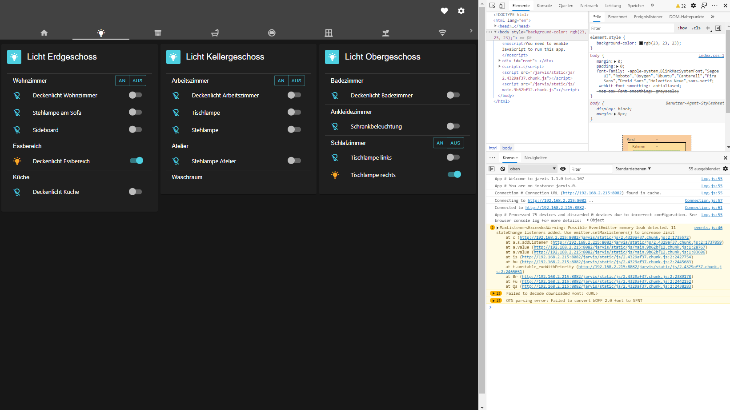Click lit bulb icon of Tischlampe rechts

click(x=335, y=175)
